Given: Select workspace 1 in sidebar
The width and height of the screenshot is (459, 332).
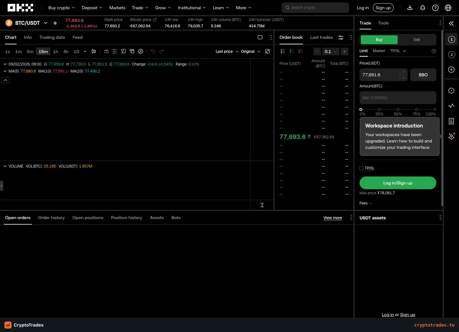Looking at the screenshot, I should [x=451, y=39].
